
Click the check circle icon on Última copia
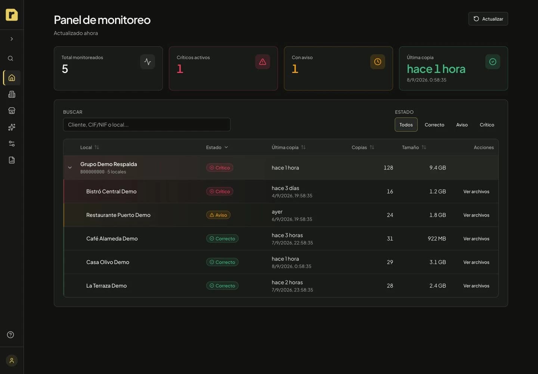coord(493,62)
